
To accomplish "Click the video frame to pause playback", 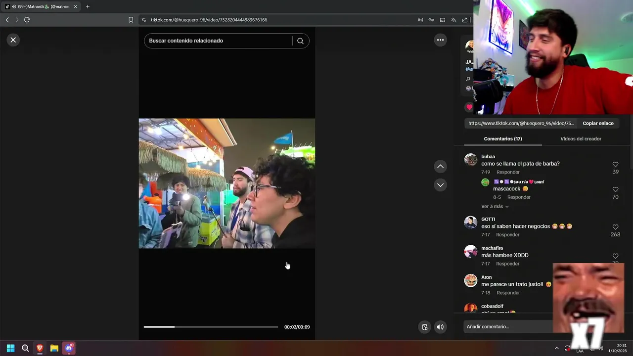I will coord(227,183).
